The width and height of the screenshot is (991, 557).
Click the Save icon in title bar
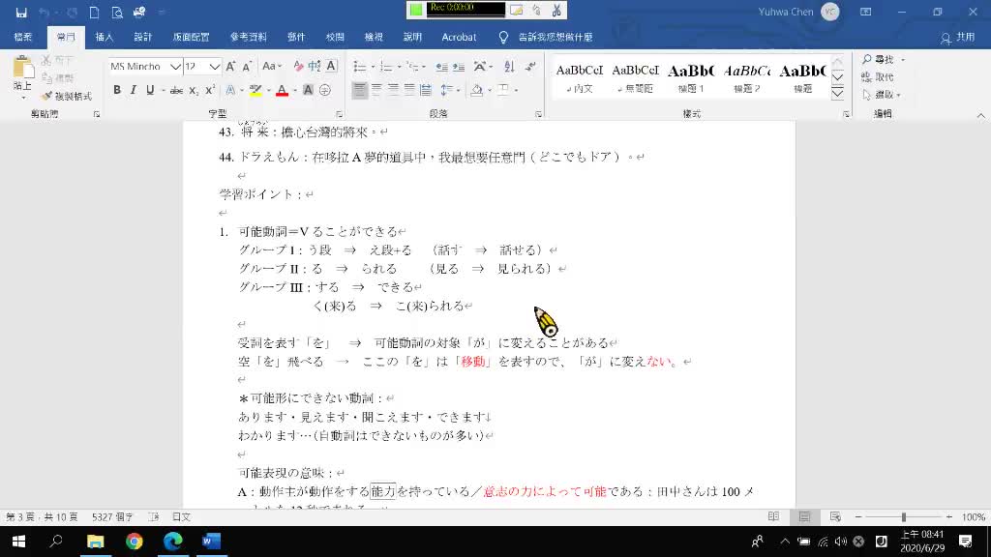coord(21,12)
